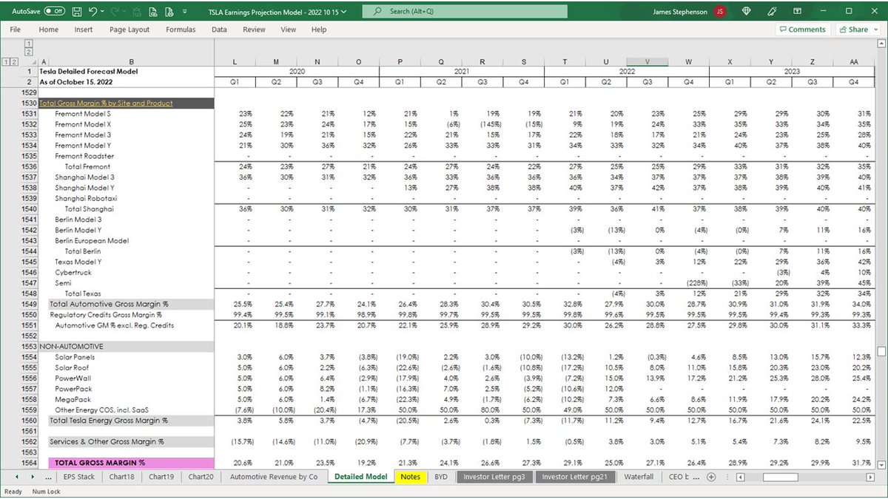Select column AA header

tap(853, 62)
